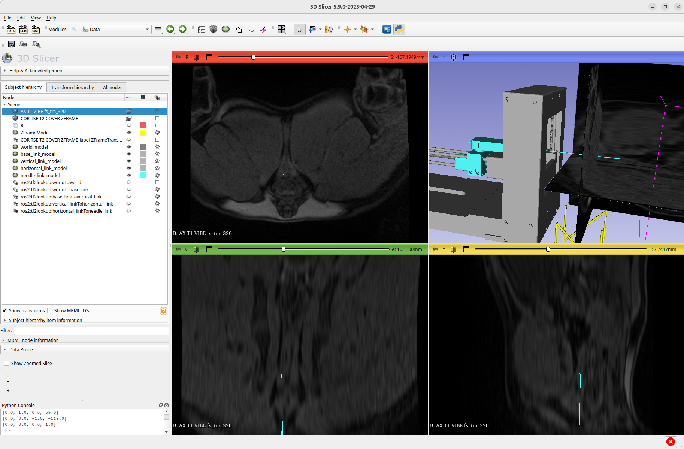This screenshot has width=684, height=449.
Task: Toggle visibility of ZFrameModel
Action: (129, 133)
